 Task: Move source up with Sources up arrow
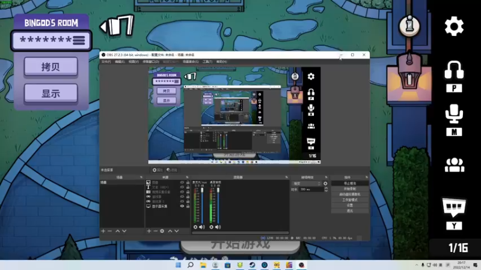click(x=170, y=231)
